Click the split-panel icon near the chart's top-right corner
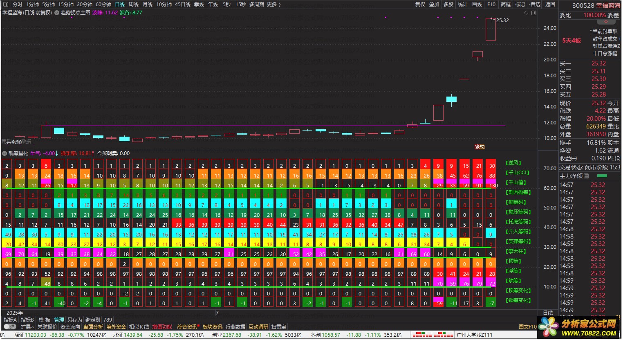This screenshot has height=340, width=623. (533, 13)
